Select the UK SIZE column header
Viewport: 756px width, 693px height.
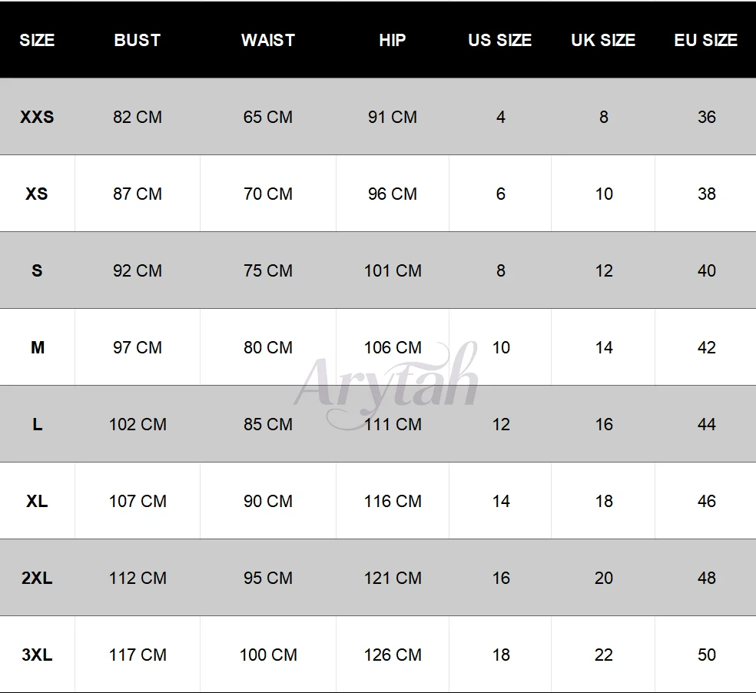click(603, 41)
